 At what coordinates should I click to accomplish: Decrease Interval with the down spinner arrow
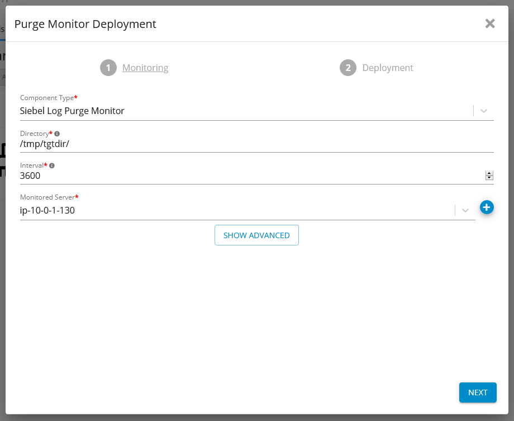click(489, 178)
